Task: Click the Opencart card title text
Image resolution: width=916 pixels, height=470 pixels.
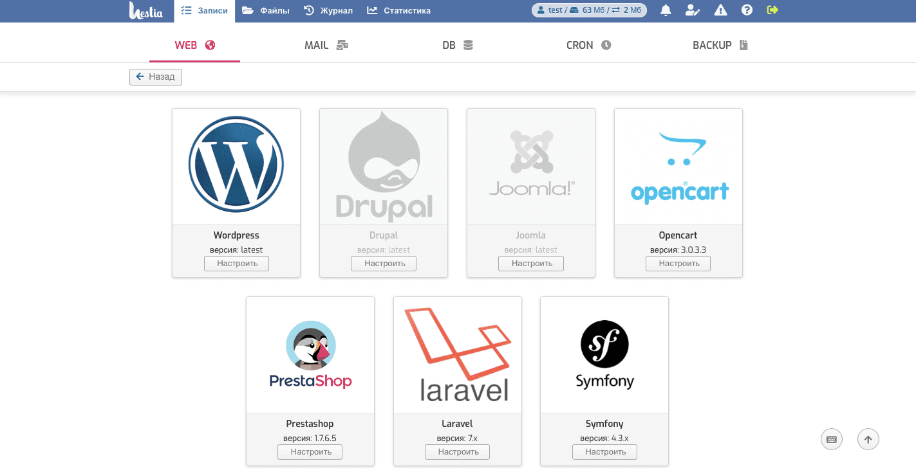Action: click(678, 235)
